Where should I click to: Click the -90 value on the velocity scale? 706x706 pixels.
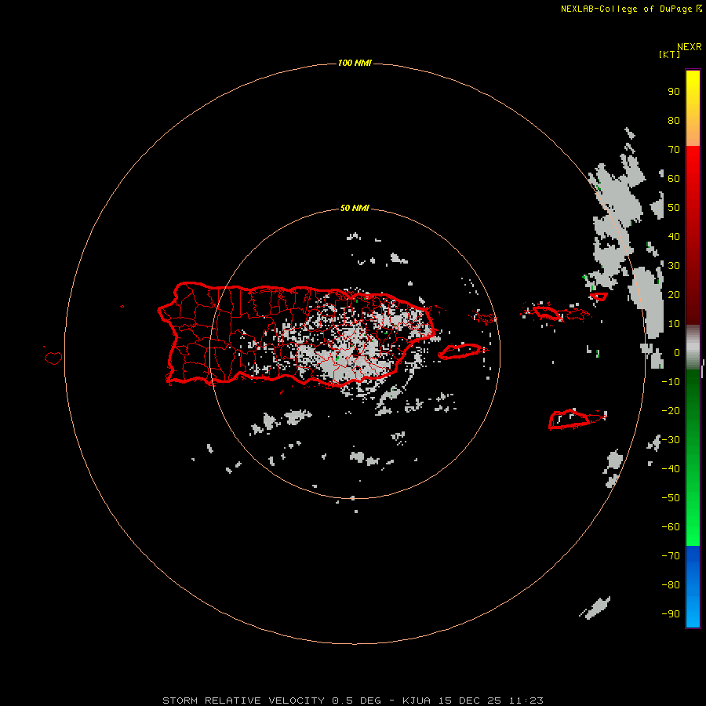(671, 614)
